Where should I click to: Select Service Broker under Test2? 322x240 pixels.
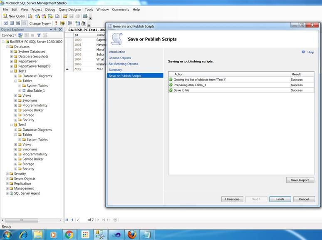pos(33,159)
